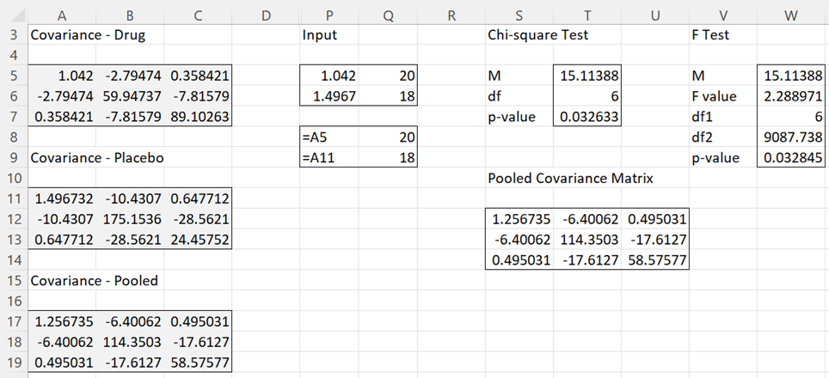Click the Input heading cell

(x=329, y=35)
